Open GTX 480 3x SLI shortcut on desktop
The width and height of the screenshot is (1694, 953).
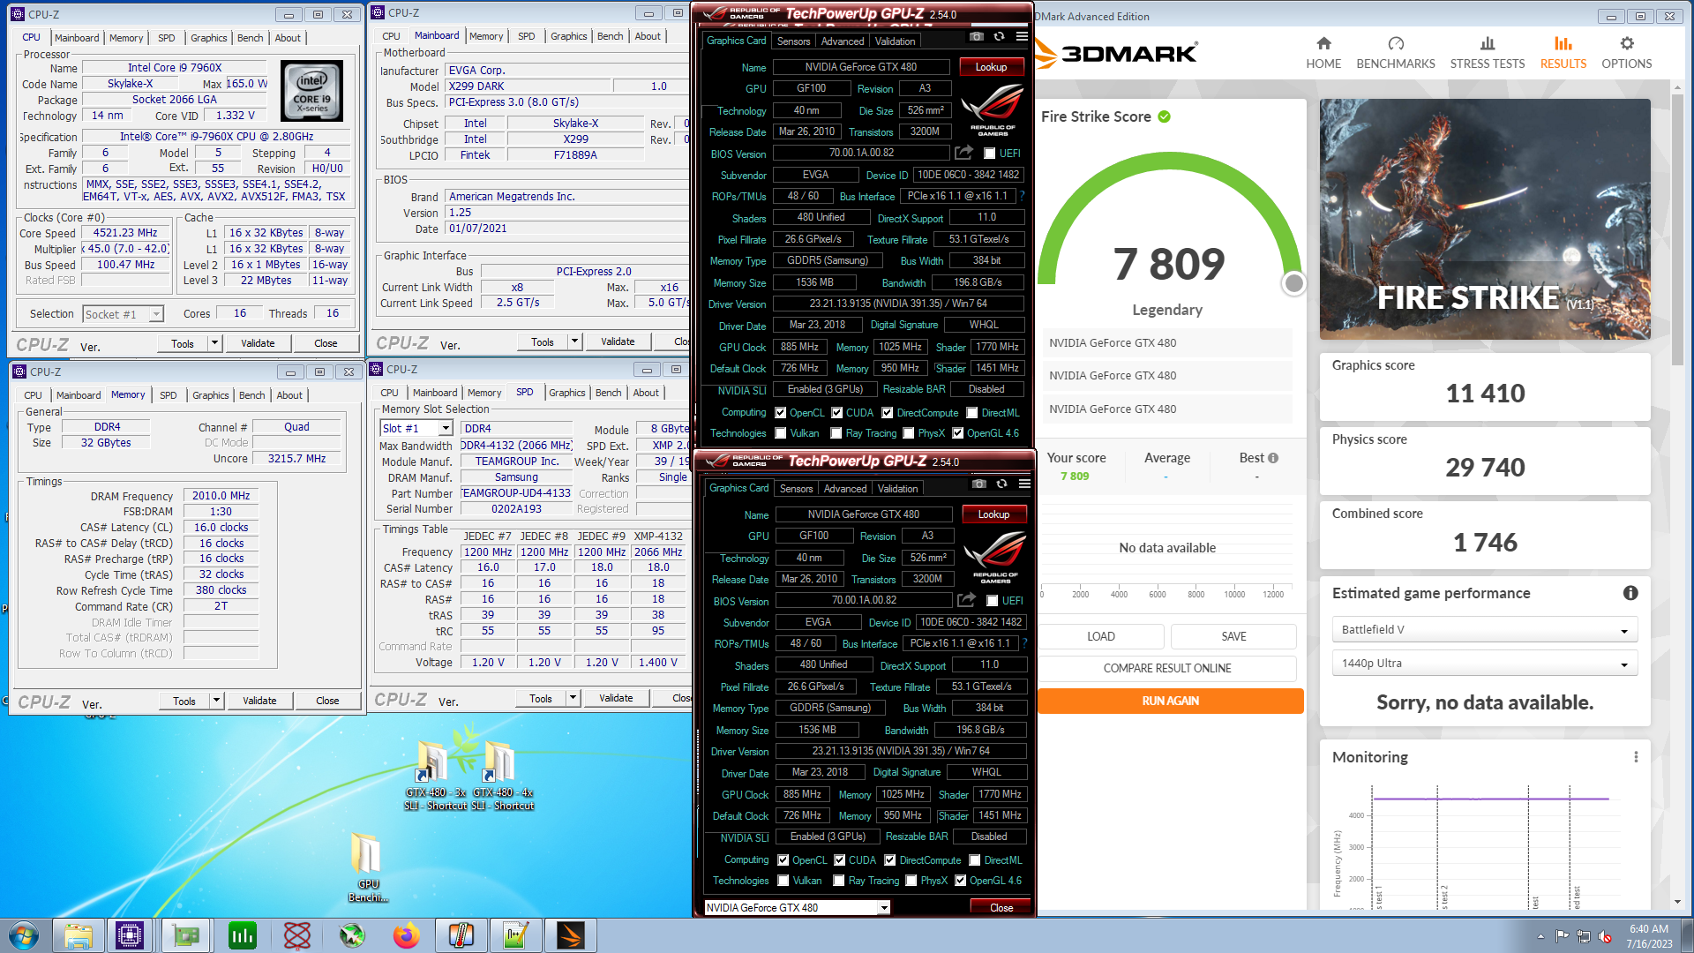click(435, 777)
